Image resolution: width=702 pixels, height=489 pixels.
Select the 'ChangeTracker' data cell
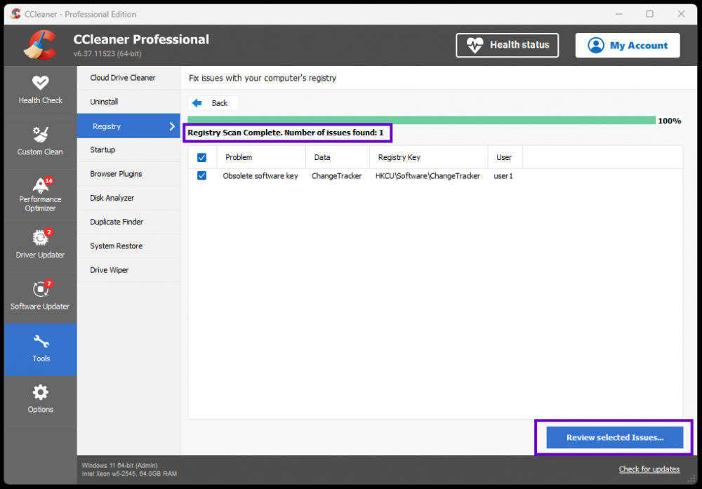click(337, 176)
